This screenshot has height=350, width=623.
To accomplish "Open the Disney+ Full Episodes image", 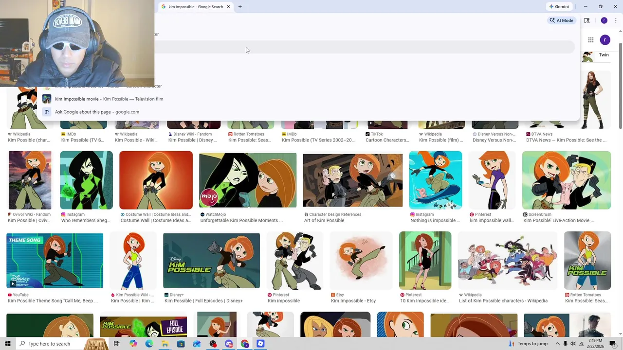I will tap(211, 261).
